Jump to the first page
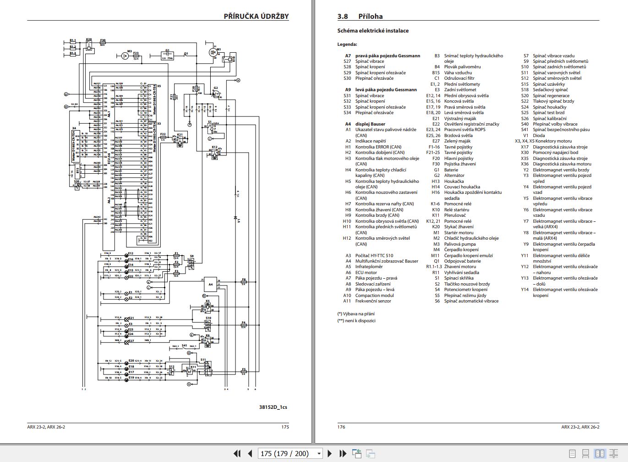Viewport: 628px width, 462px height. [237, 453]
